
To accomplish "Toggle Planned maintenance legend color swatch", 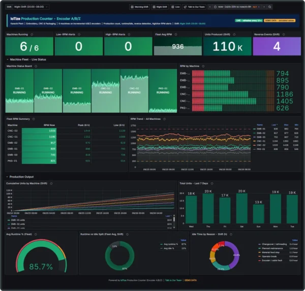I will 259,248.
